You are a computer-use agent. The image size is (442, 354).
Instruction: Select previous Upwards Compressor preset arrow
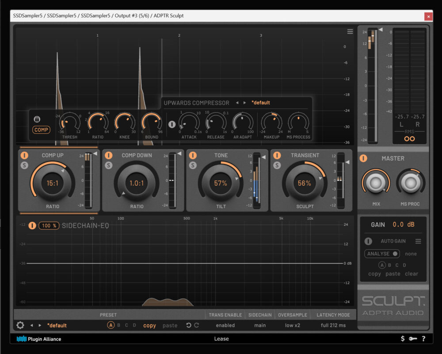click(237, 103)
